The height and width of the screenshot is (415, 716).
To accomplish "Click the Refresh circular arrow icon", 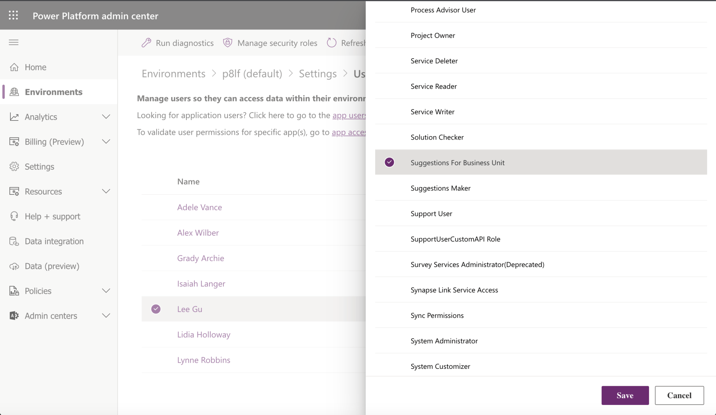I will pos(331,43).
